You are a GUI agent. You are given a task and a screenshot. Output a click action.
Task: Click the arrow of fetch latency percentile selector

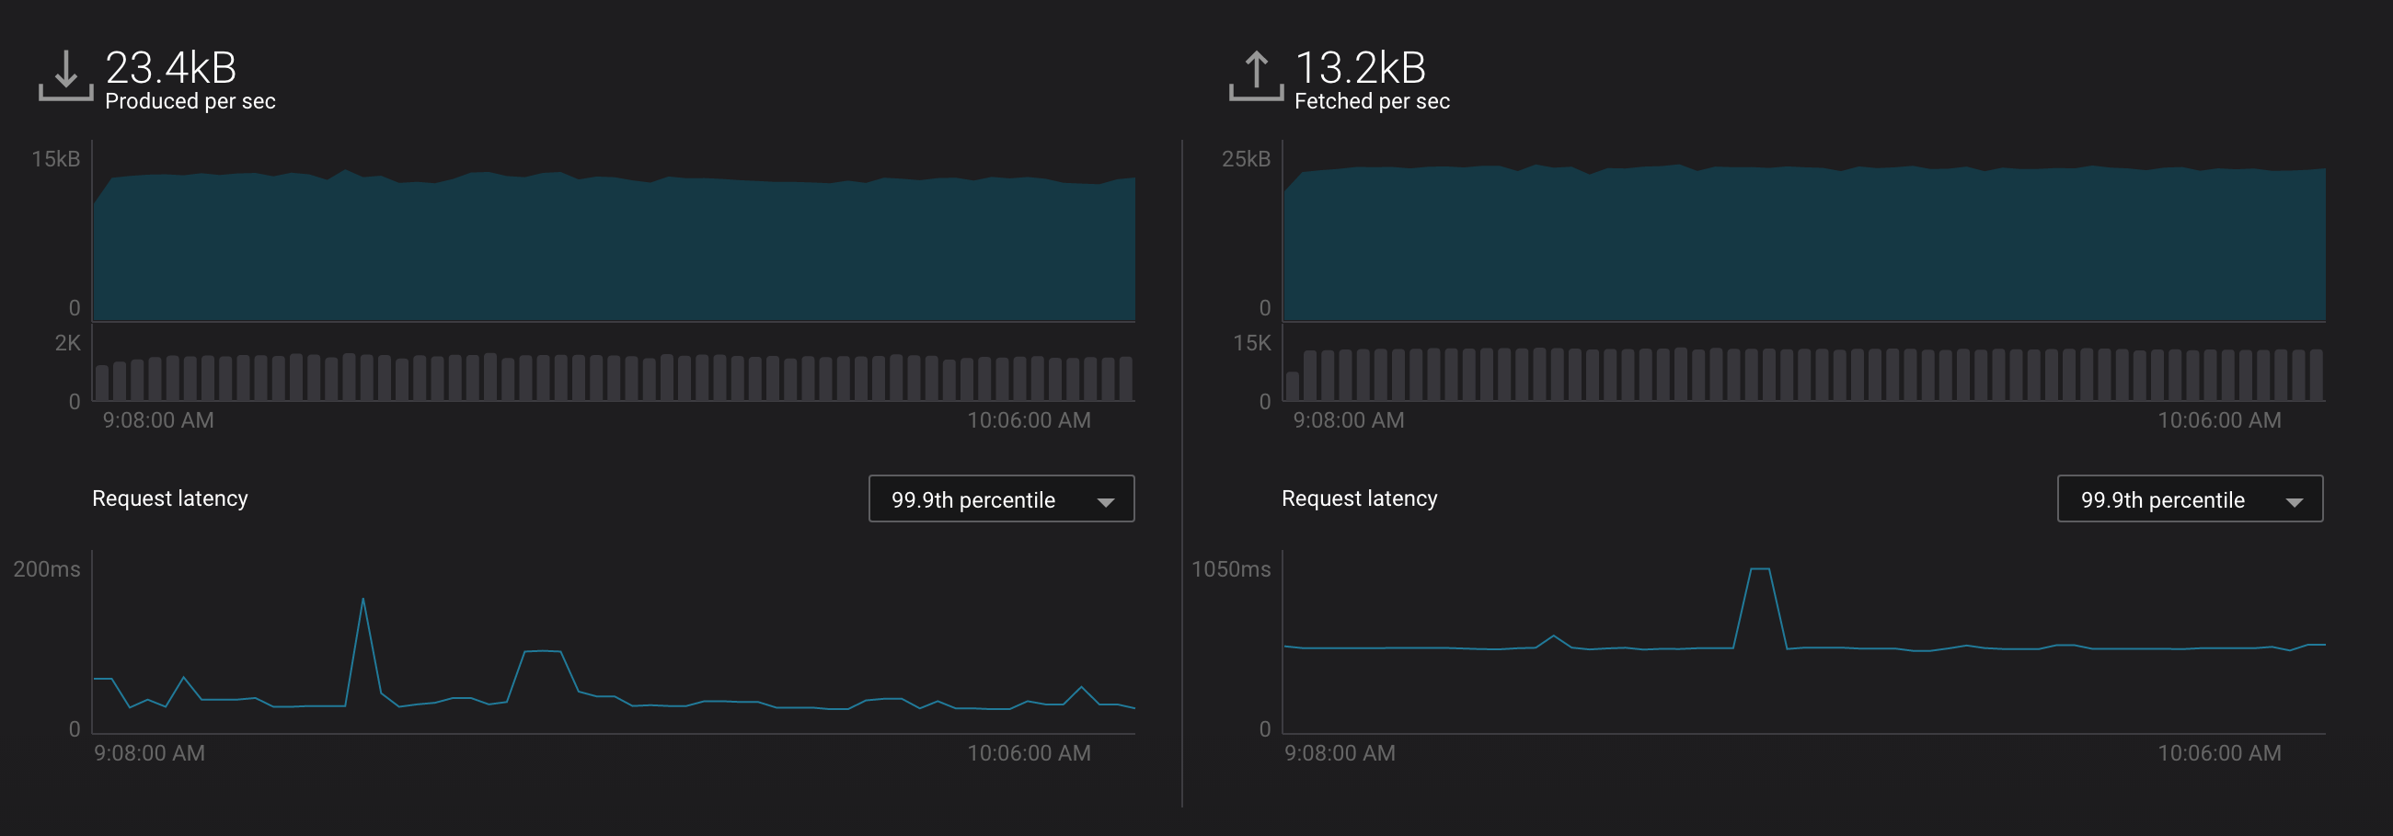coord(2295,501)
